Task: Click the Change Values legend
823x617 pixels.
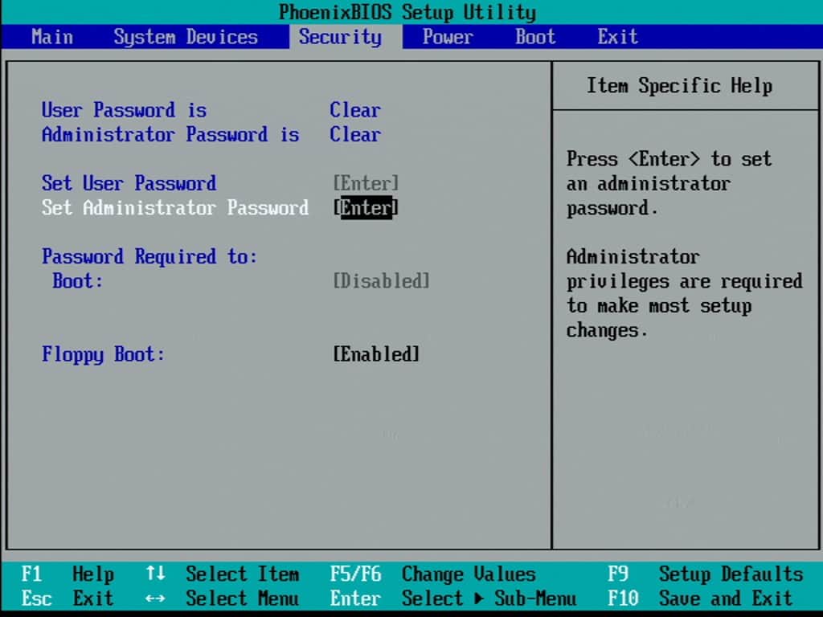Action: [x=469, y=574]
